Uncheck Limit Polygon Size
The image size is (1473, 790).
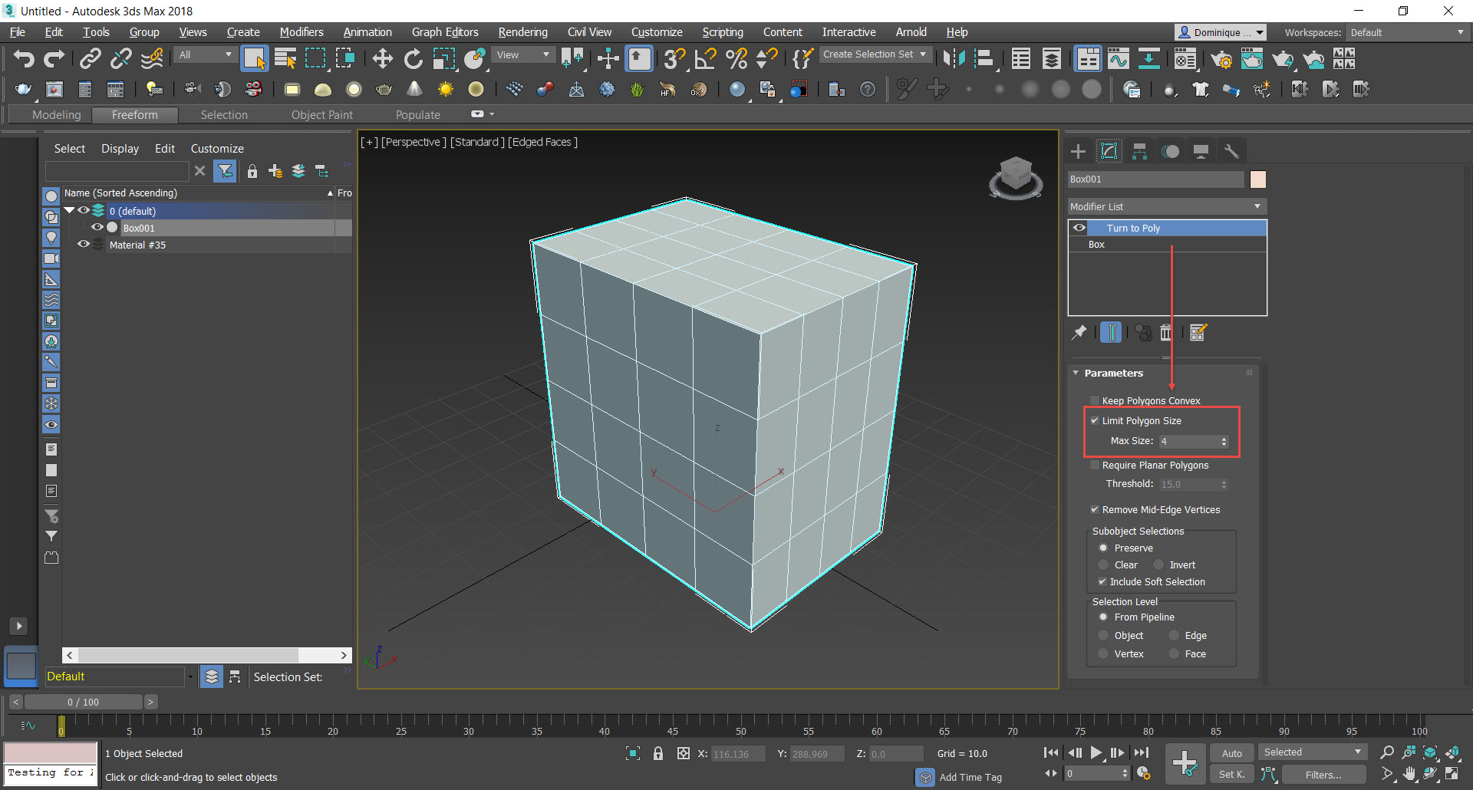click(1095, 420)
